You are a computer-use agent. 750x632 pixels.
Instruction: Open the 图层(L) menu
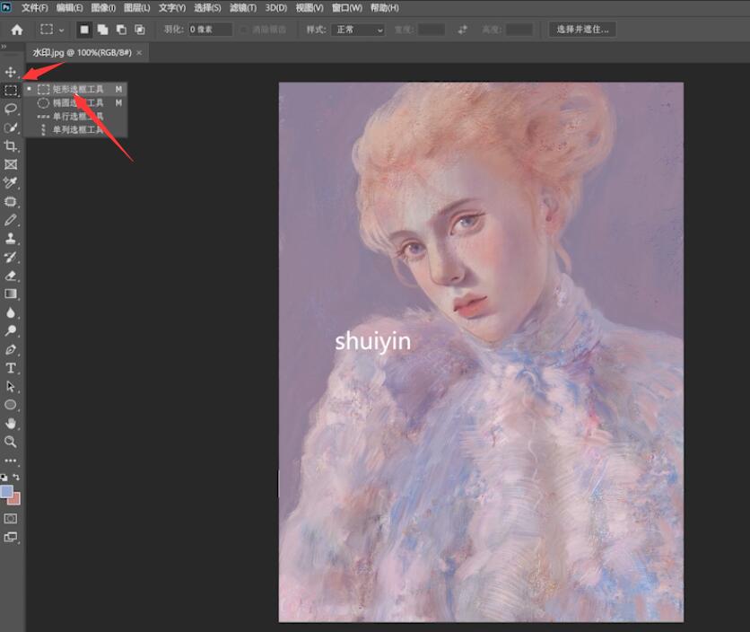click(x=137, y=8)
